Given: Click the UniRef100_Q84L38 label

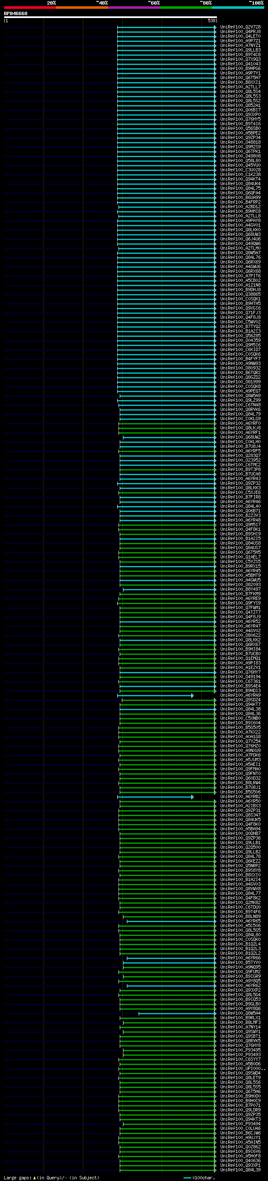Looking at the screenshot, I should pyautogui.click(x=240, y=709).
